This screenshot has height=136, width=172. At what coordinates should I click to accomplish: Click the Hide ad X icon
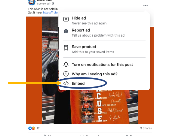[x=66, y=19]
